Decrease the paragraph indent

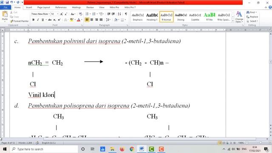coord(109,14)
